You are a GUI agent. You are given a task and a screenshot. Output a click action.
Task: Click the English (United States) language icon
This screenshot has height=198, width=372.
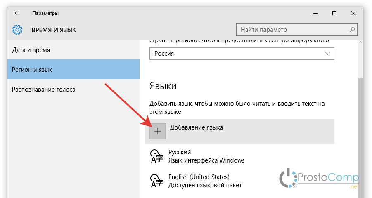[x=157, y=181]
